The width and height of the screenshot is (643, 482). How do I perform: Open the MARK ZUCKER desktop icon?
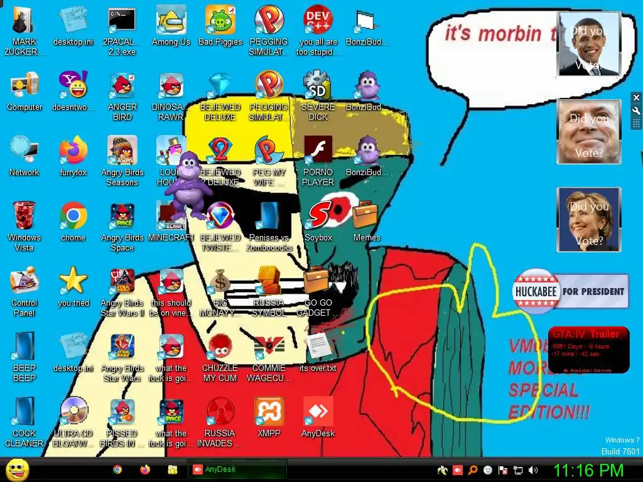tap(24, 31)
